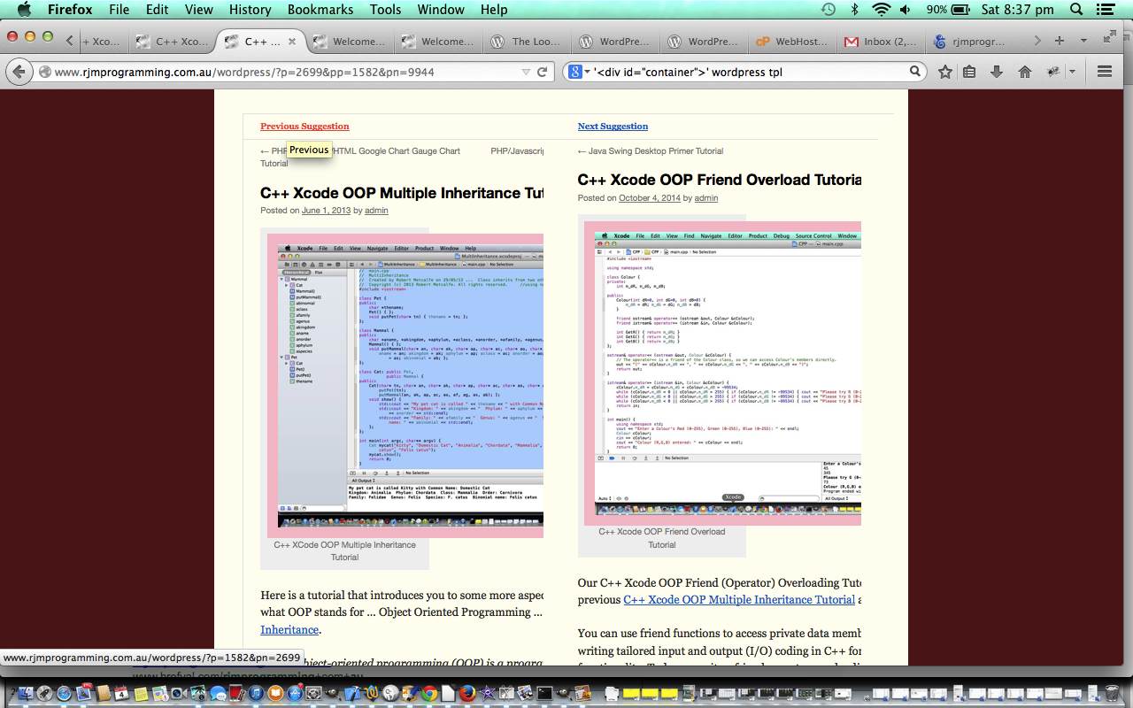Follow the Next Suggestion link

613,127
